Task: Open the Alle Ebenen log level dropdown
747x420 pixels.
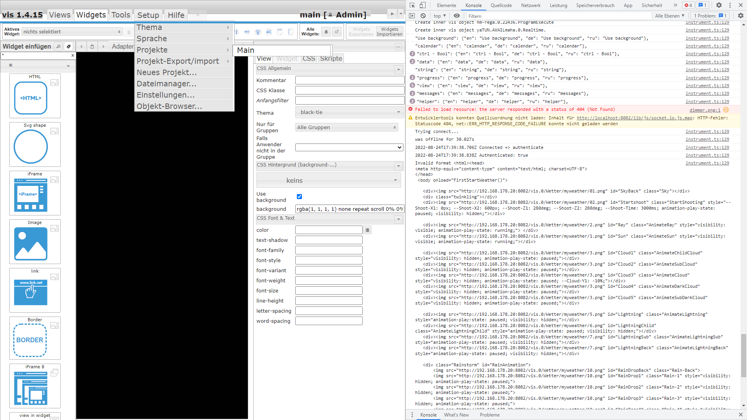Action: (670, 16)
